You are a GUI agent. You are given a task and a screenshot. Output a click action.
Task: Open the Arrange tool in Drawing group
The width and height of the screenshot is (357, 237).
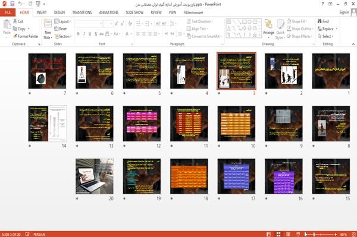pos(268,27)
